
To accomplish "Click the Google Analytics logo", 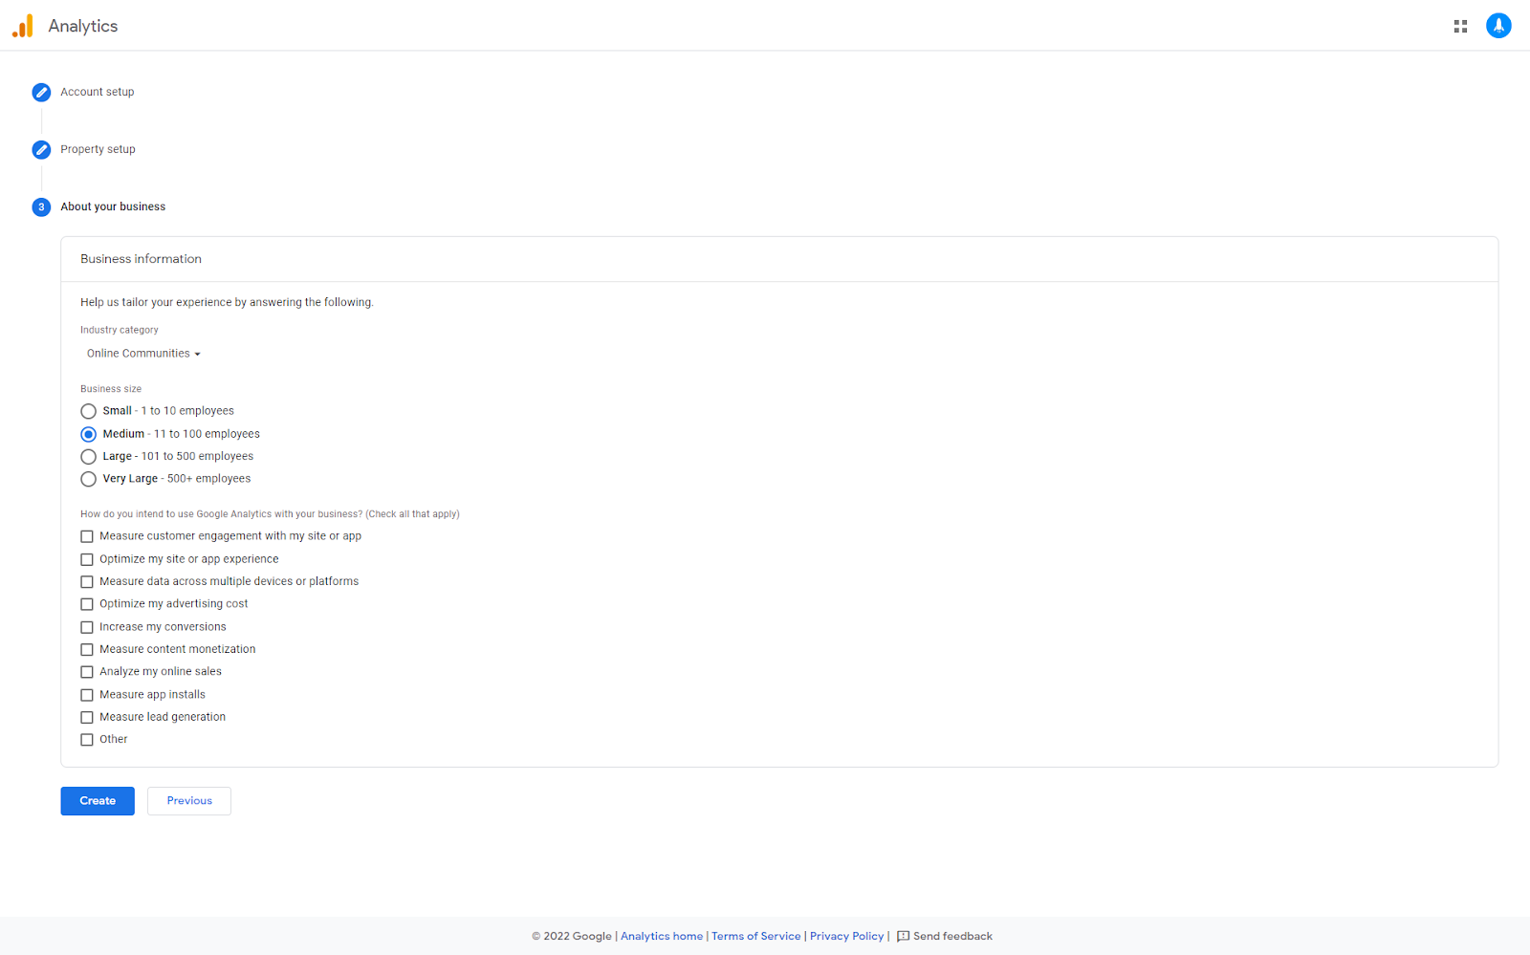I will 21,26.
